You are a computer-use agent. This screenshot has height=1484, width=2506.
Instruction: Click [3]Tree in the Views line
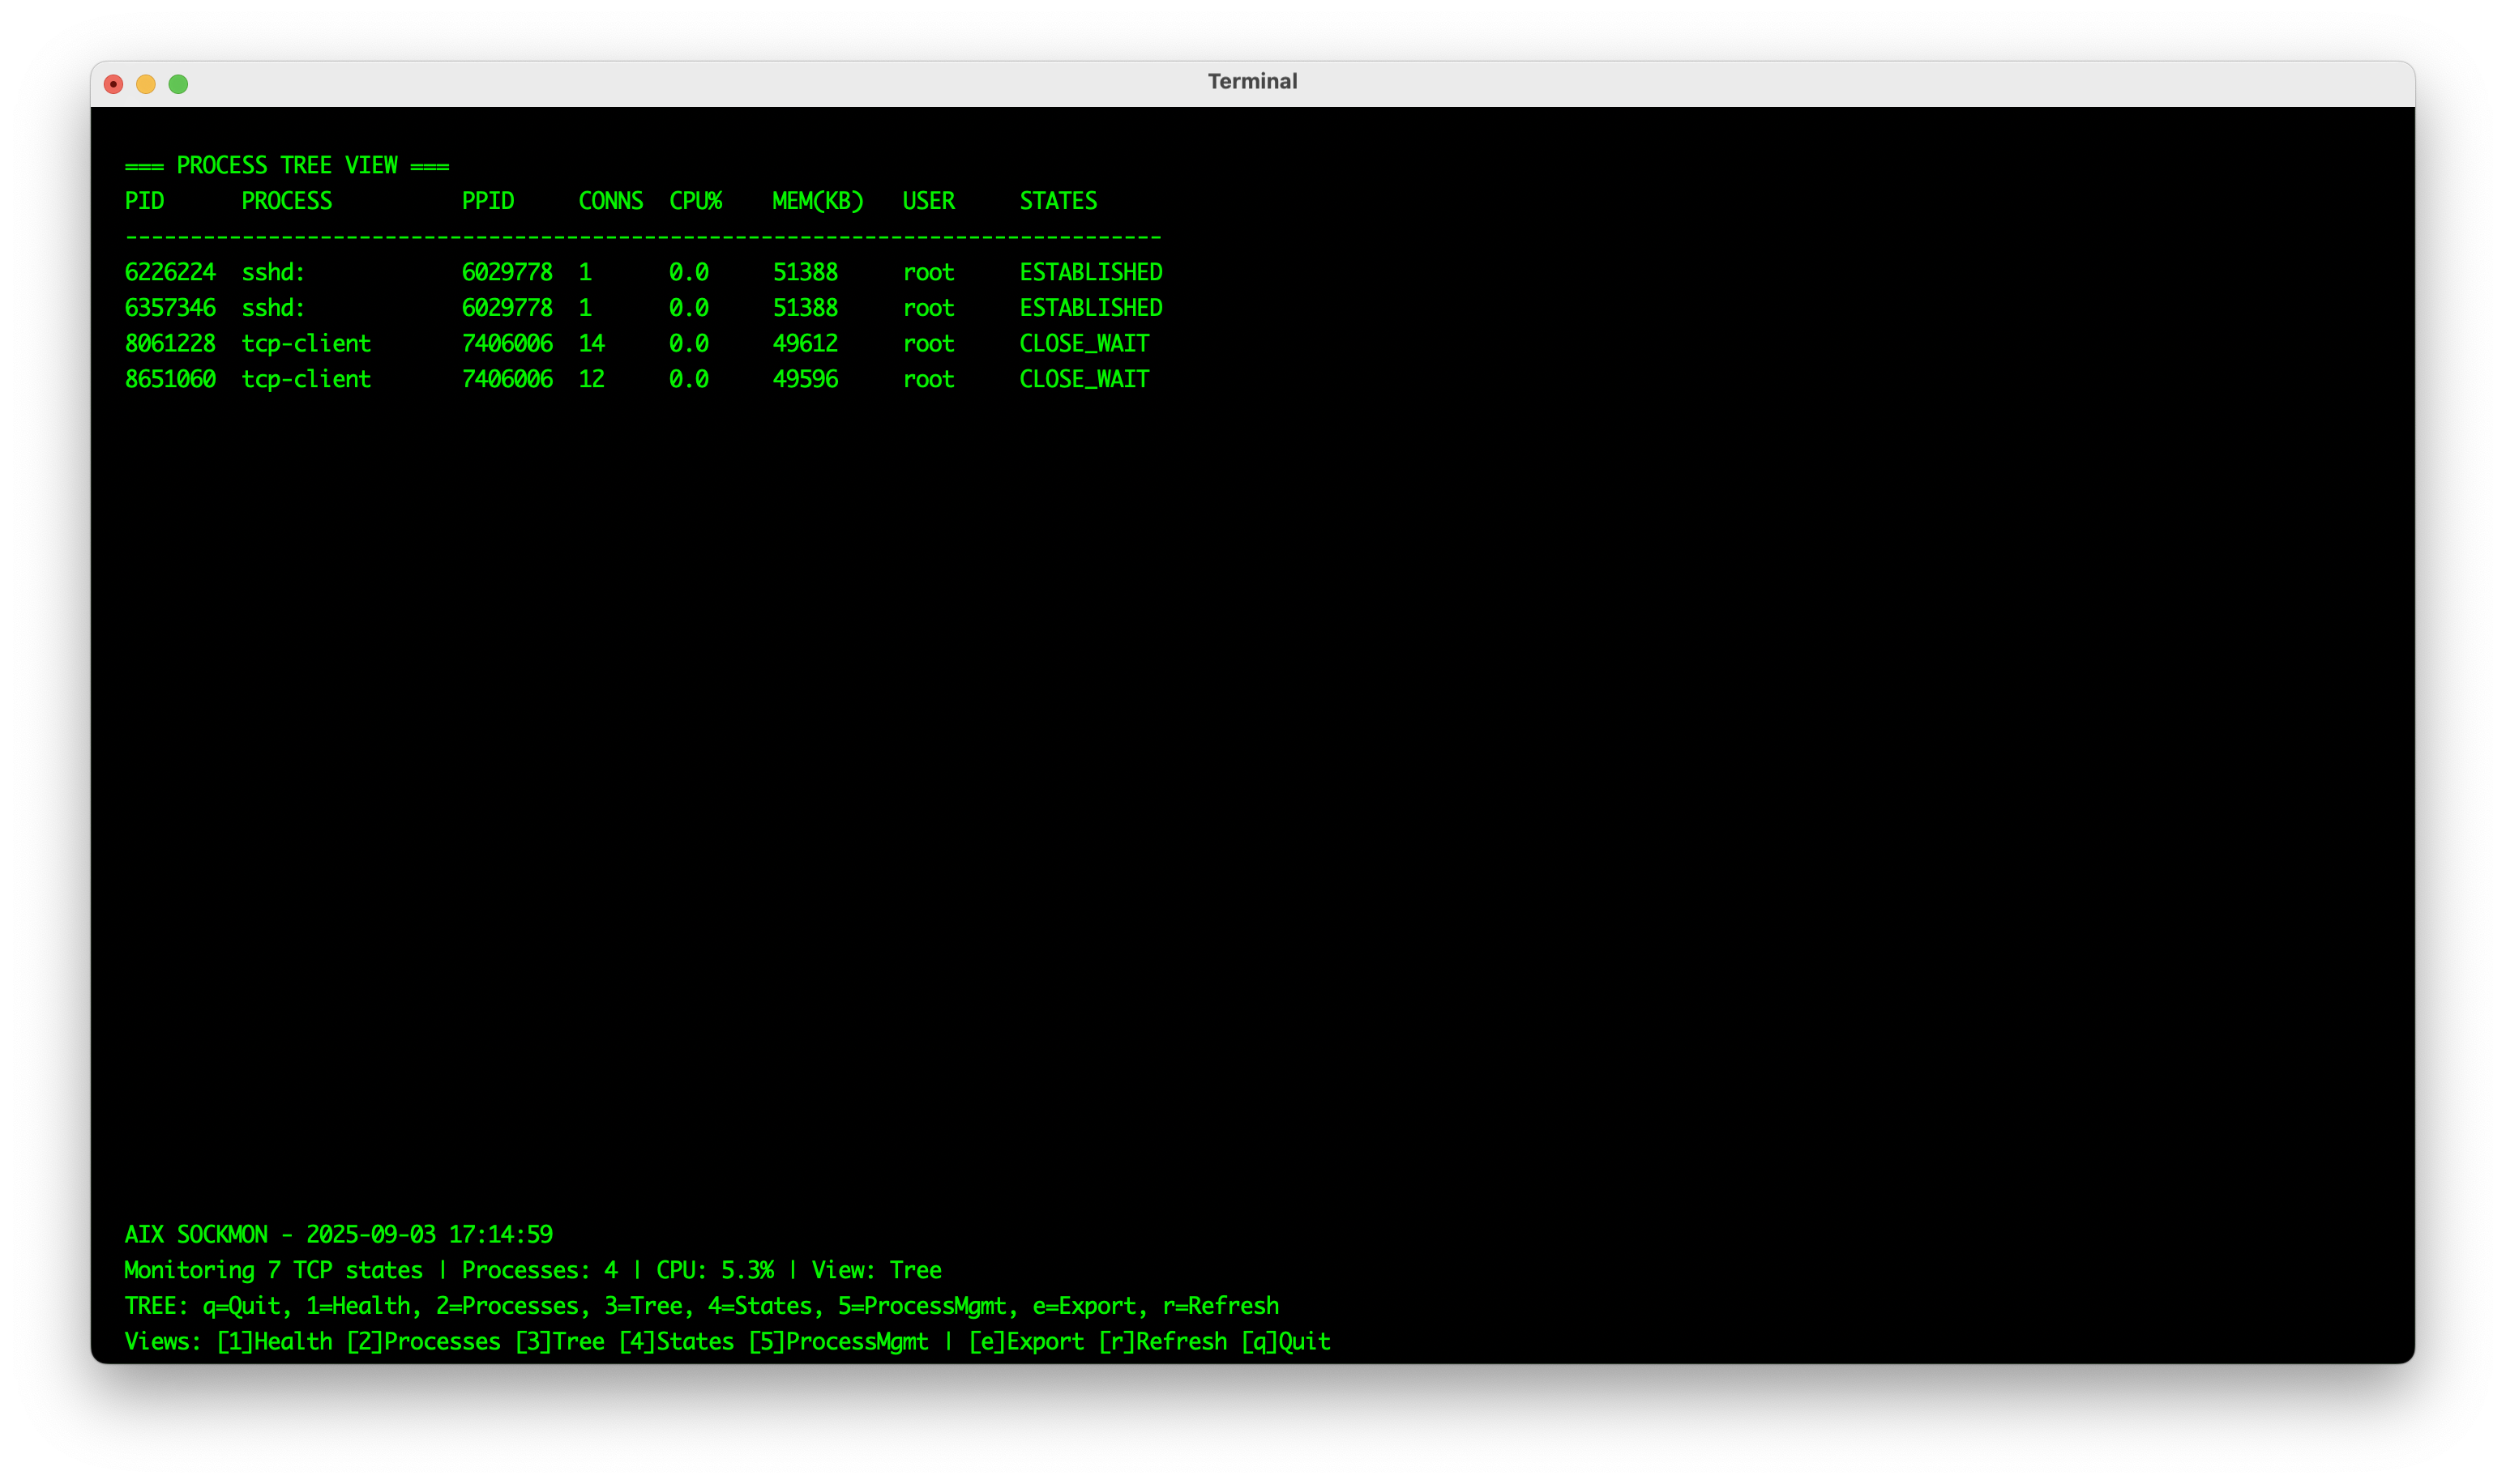[x=559, y=1343]
